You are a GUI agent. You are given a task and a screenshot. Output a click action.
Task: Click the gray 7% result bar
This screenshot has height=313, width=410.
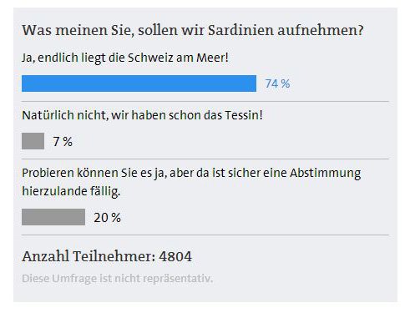click(33, 141)
